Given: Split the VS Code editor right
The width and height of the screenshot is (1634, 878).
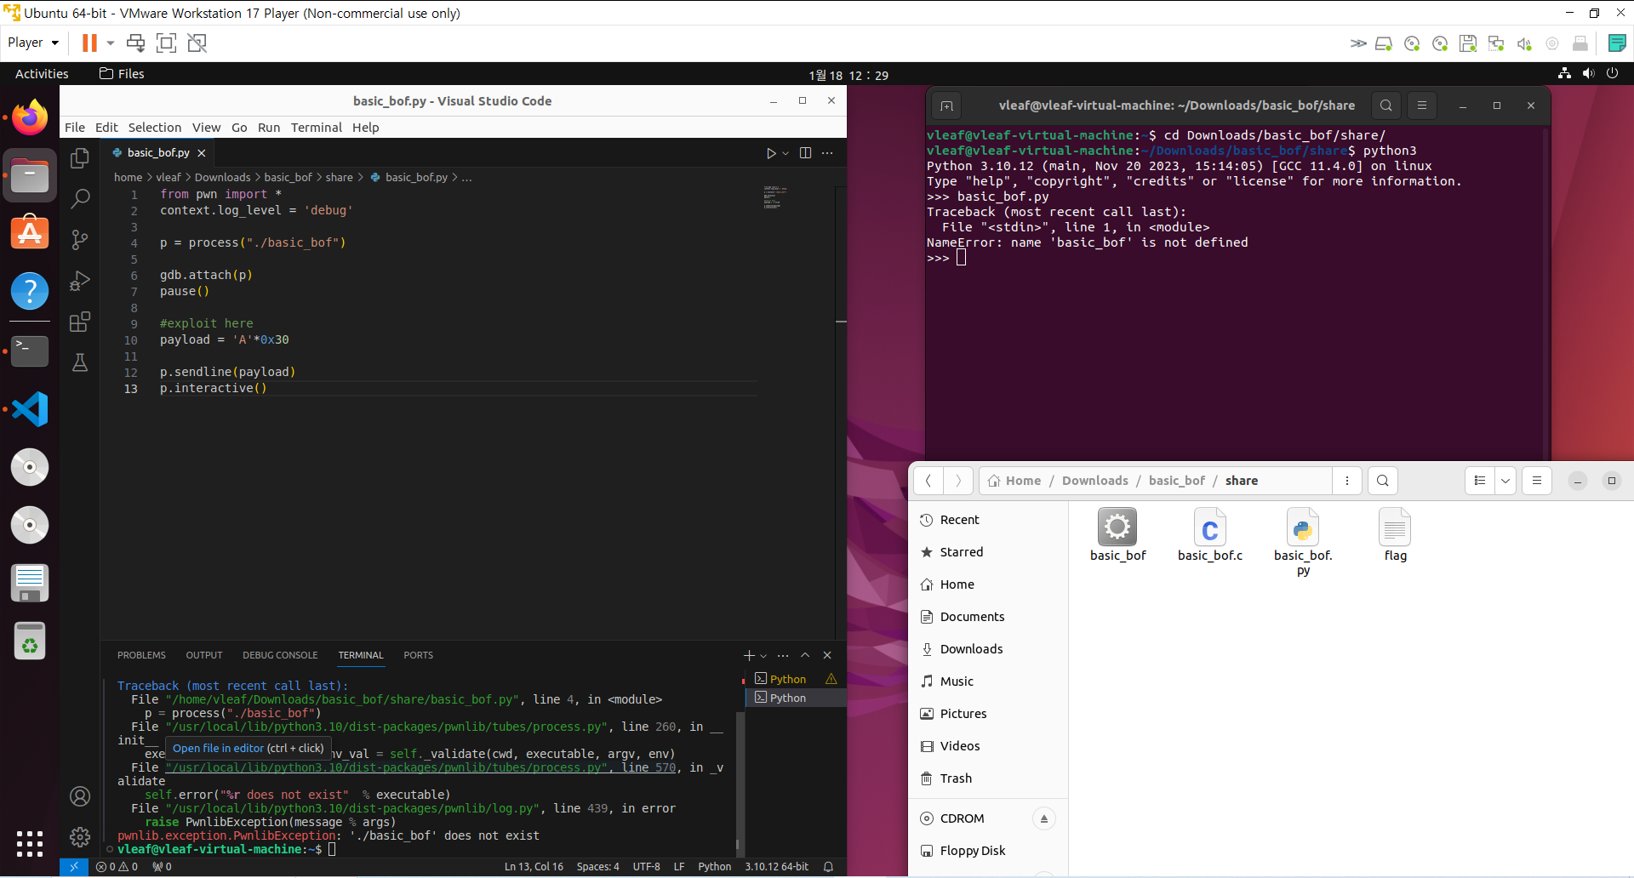Looking at the screenshot, I should click(x=805, y=153).
